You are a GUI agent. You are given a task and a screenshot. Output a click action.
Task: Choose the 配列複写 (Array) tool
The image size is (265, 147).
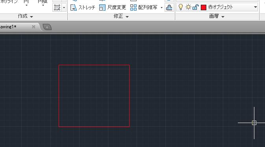click(144, 7)
